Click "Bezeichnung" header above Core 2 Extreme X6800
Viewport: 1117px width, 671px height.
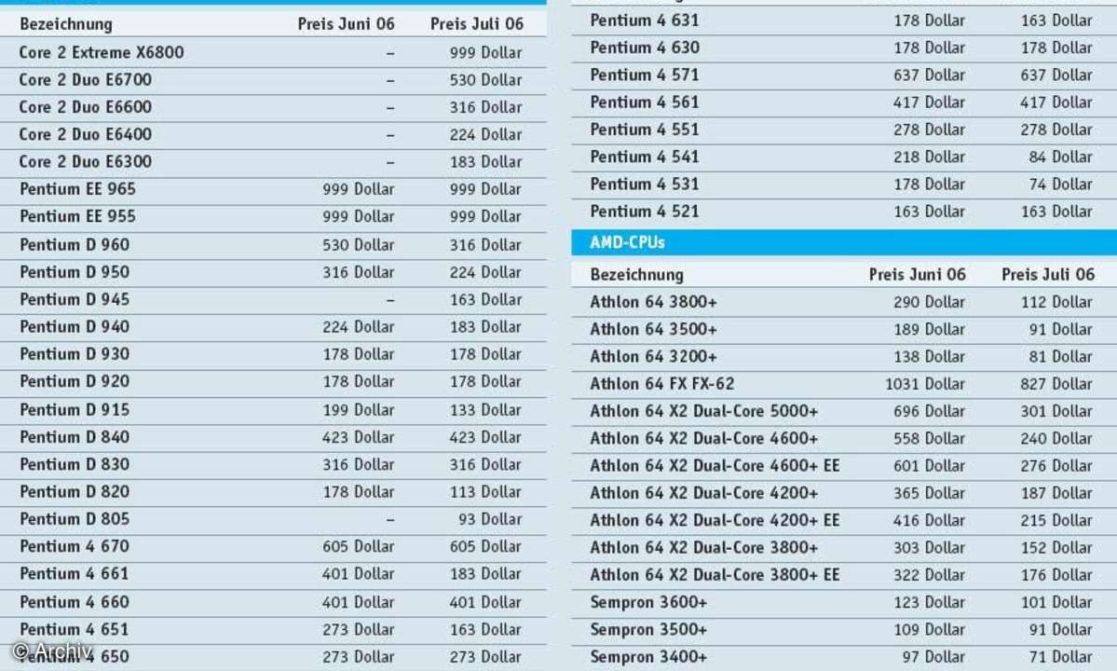tap(66, 24)
